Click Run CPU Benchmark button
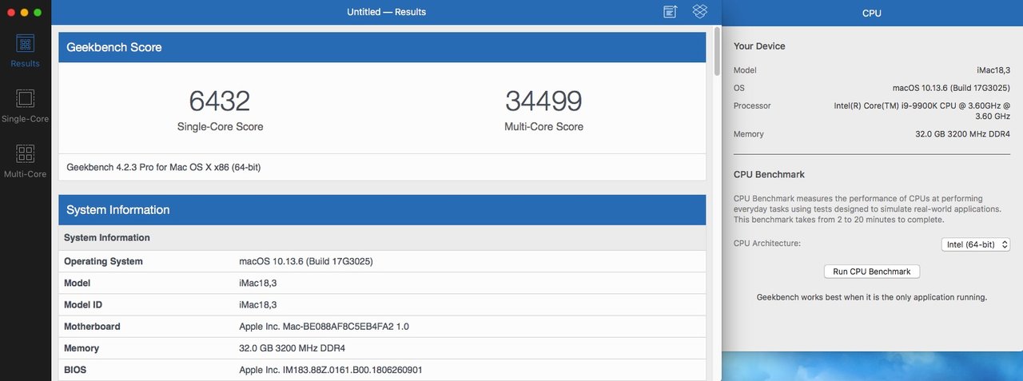The height and width of the screenshot is (381, 1023). coord(871,272)
